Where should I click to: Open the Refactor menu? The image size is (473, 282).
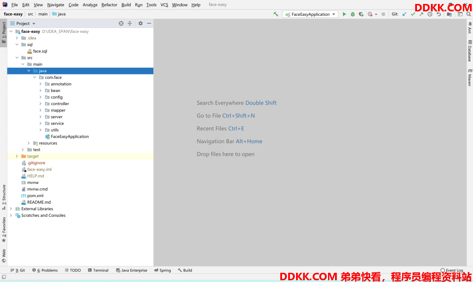(x=109, y=5)
